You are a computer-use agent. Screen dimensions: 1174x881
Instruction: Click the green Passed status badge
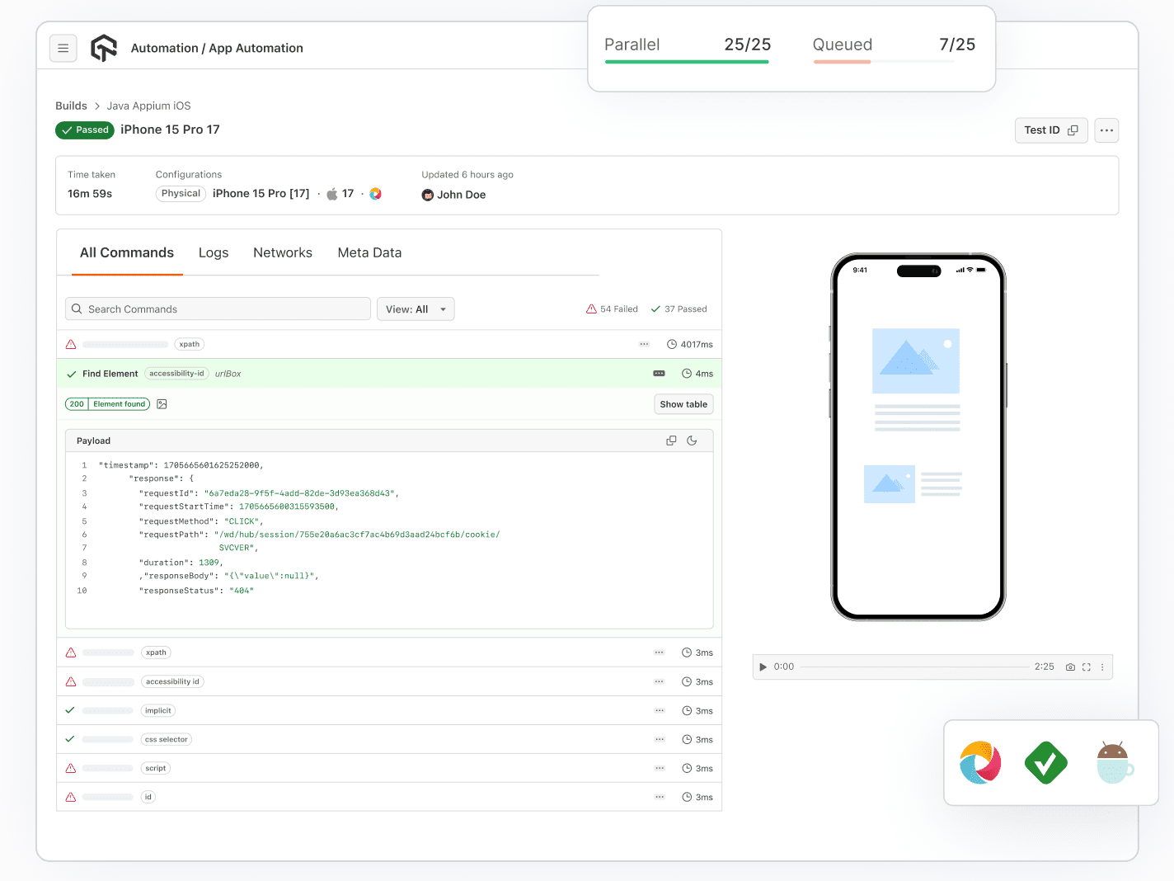pos(84,130)
